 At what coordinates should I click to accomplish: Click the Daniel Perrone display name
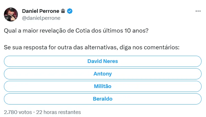pyautogui.click(x=40, y=11)
